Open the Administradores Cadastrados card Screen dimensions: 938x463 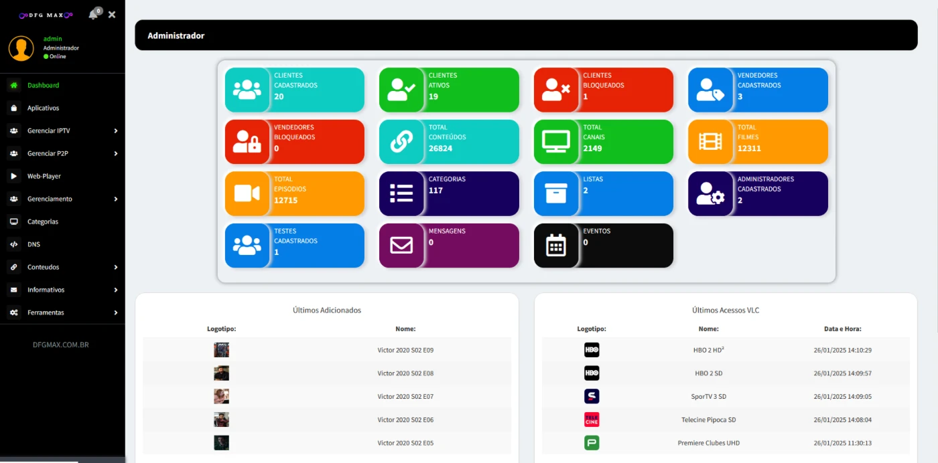tap(758, 193)
